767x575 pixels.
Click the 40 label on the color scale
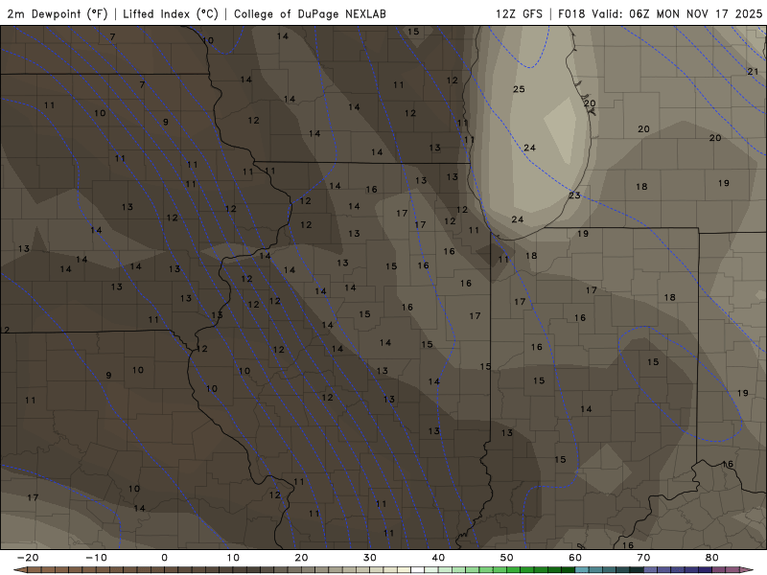[x=438, y=558]
